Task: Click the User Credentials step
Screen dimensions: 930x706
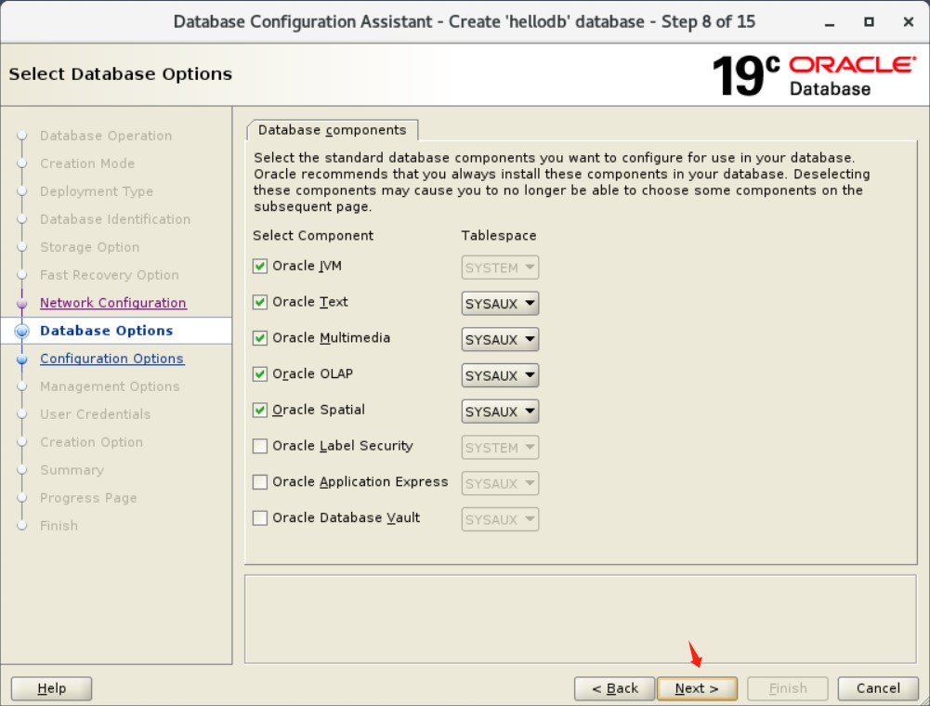Action: [x=95, y=414]
